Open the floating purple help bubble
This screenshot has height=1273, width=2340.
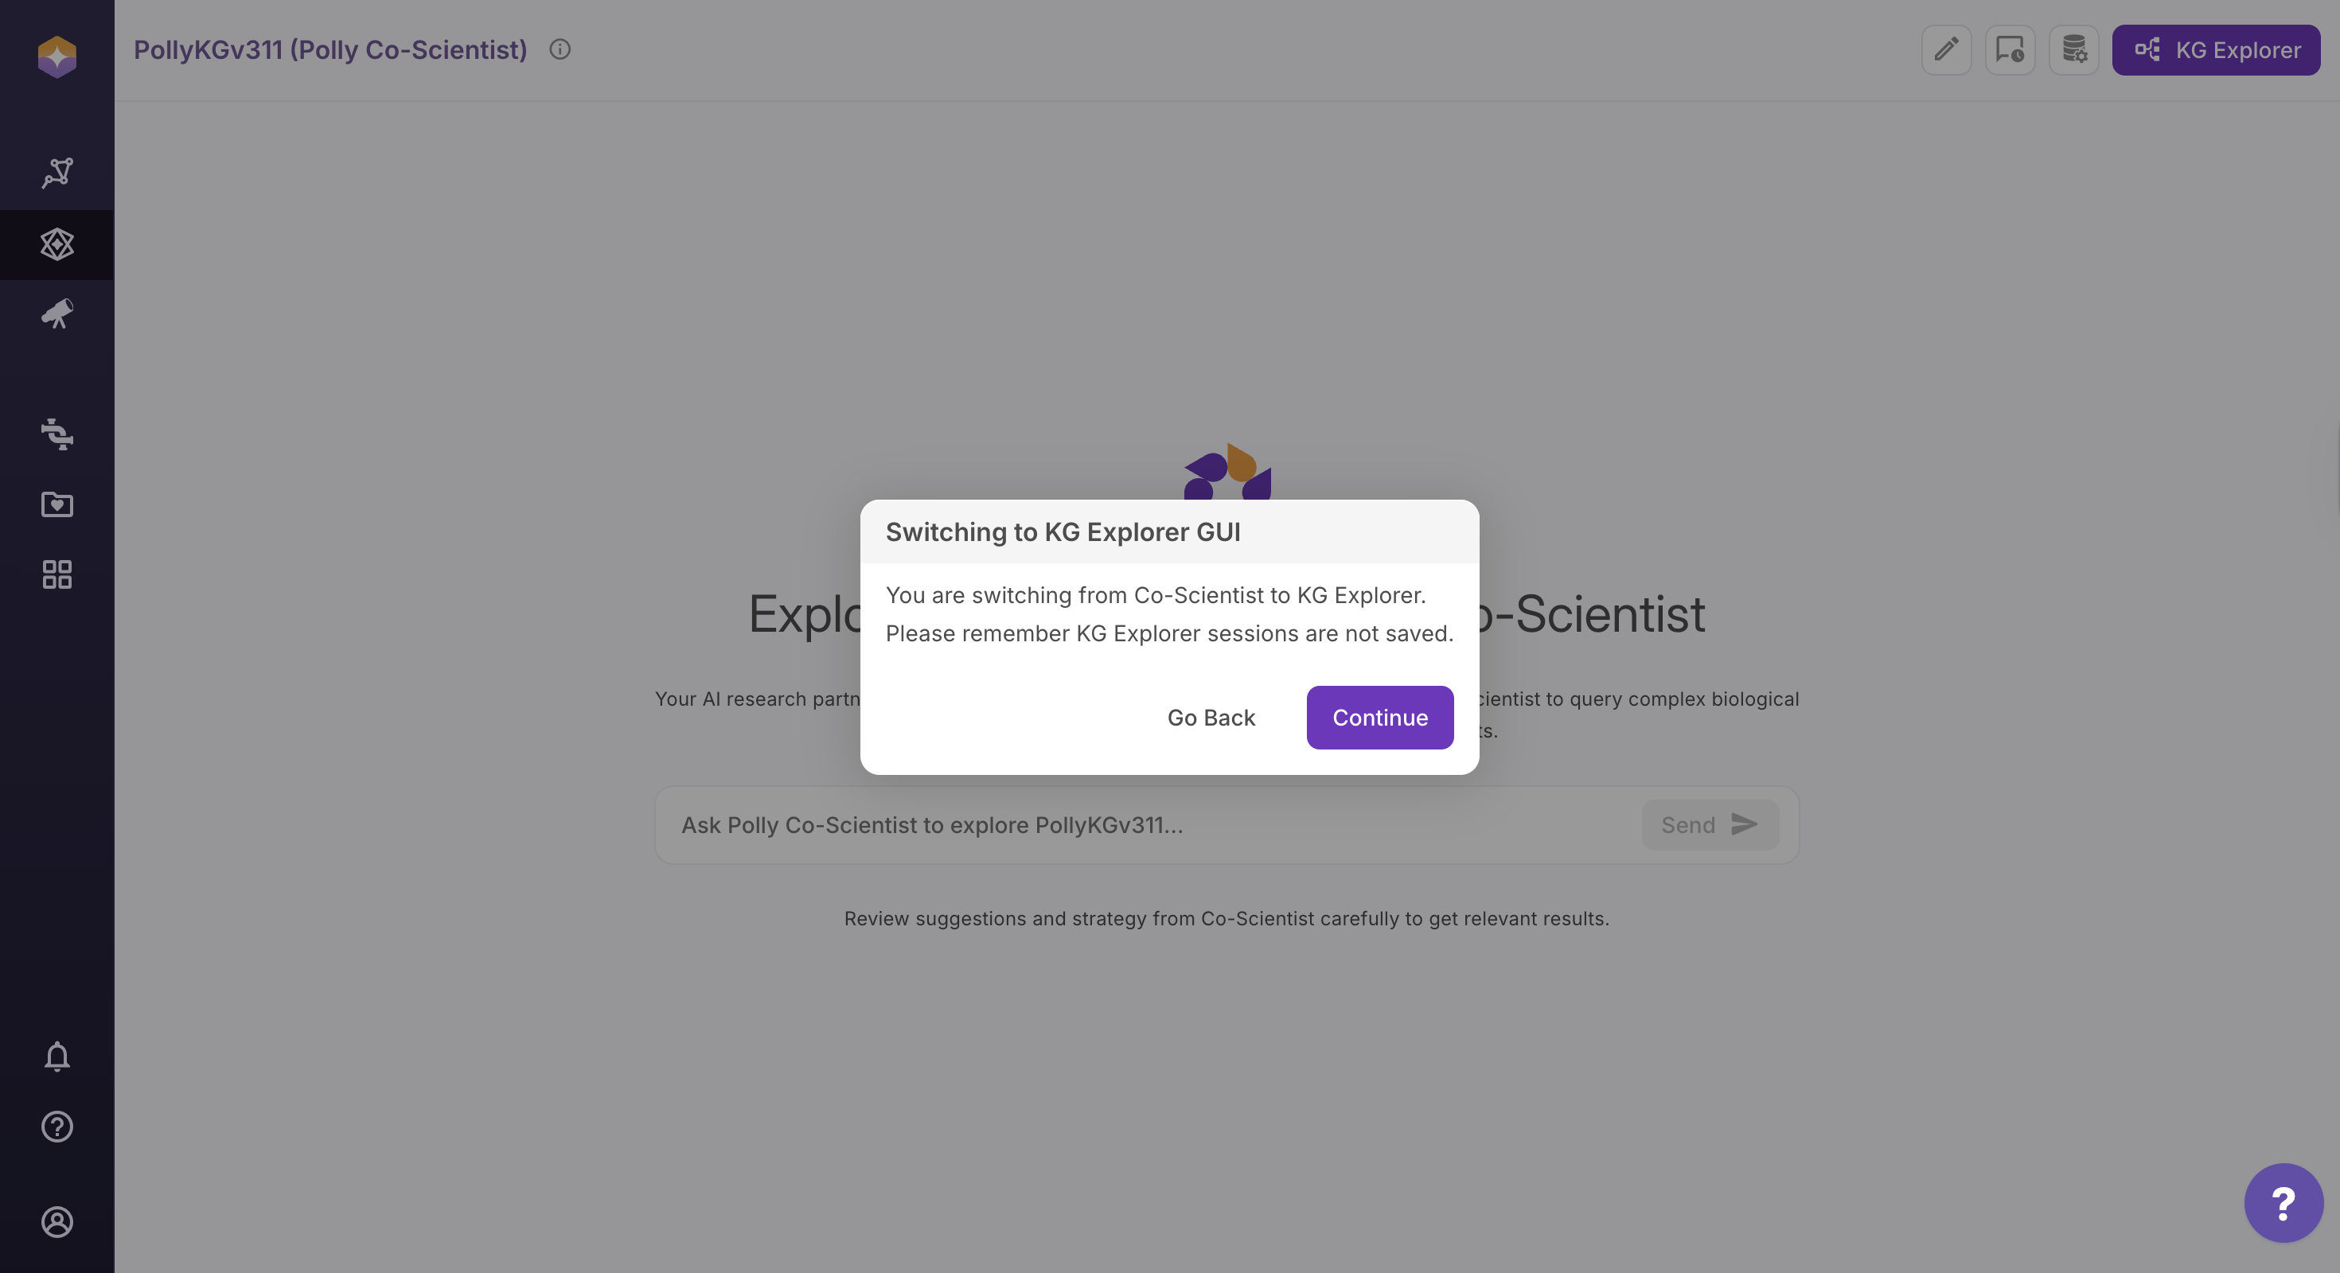(x=2283, y=1203)
